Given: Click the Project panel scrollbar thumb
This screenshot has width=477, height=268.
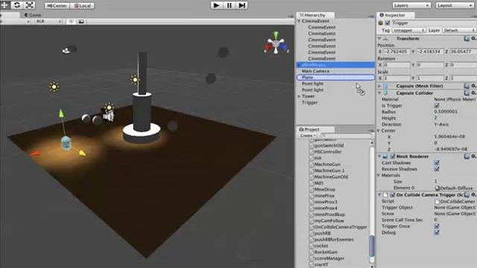Looking at the screenshot, I should click(372, 246).
